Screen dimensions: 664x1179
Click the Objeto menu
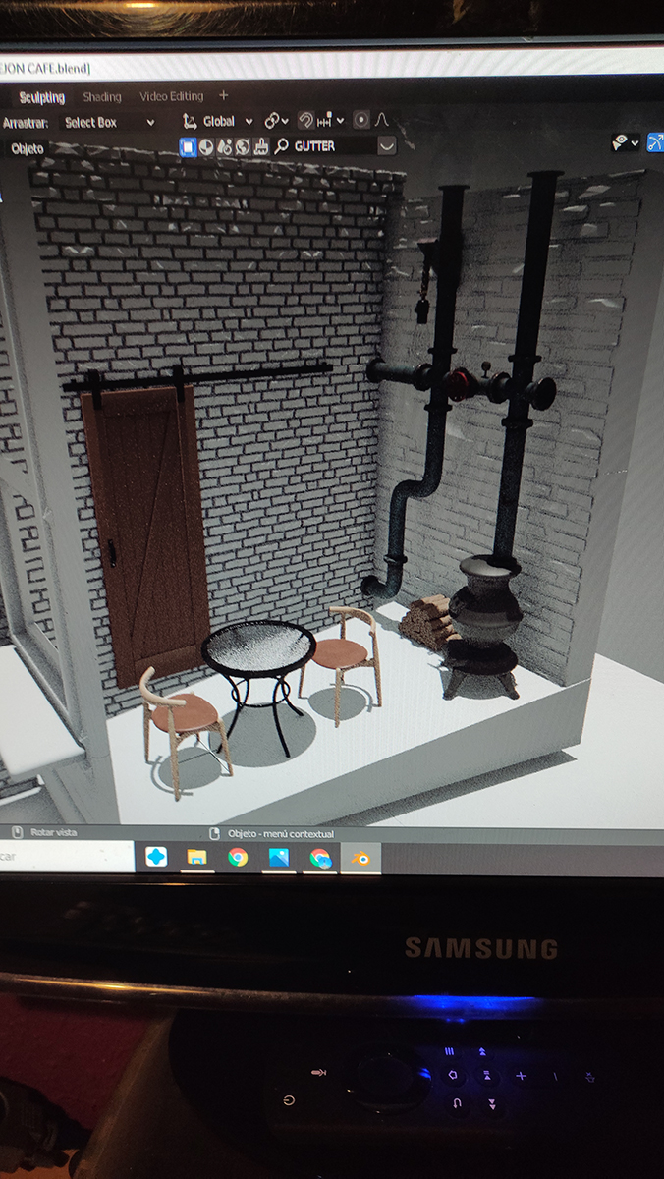(x=27, y=148)
